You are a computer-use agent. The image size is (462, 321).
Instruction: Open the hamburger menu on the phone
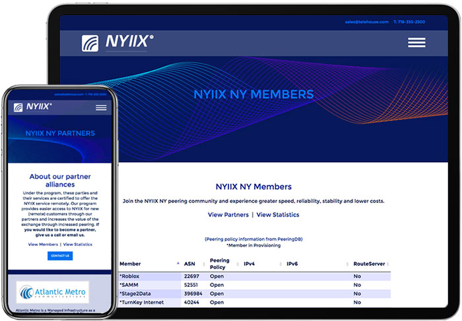click(101, 107)
